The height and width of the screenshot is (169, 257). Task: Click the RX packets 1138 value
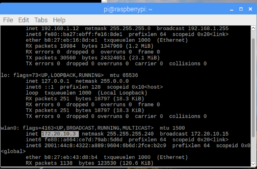(x=66, y=163)
